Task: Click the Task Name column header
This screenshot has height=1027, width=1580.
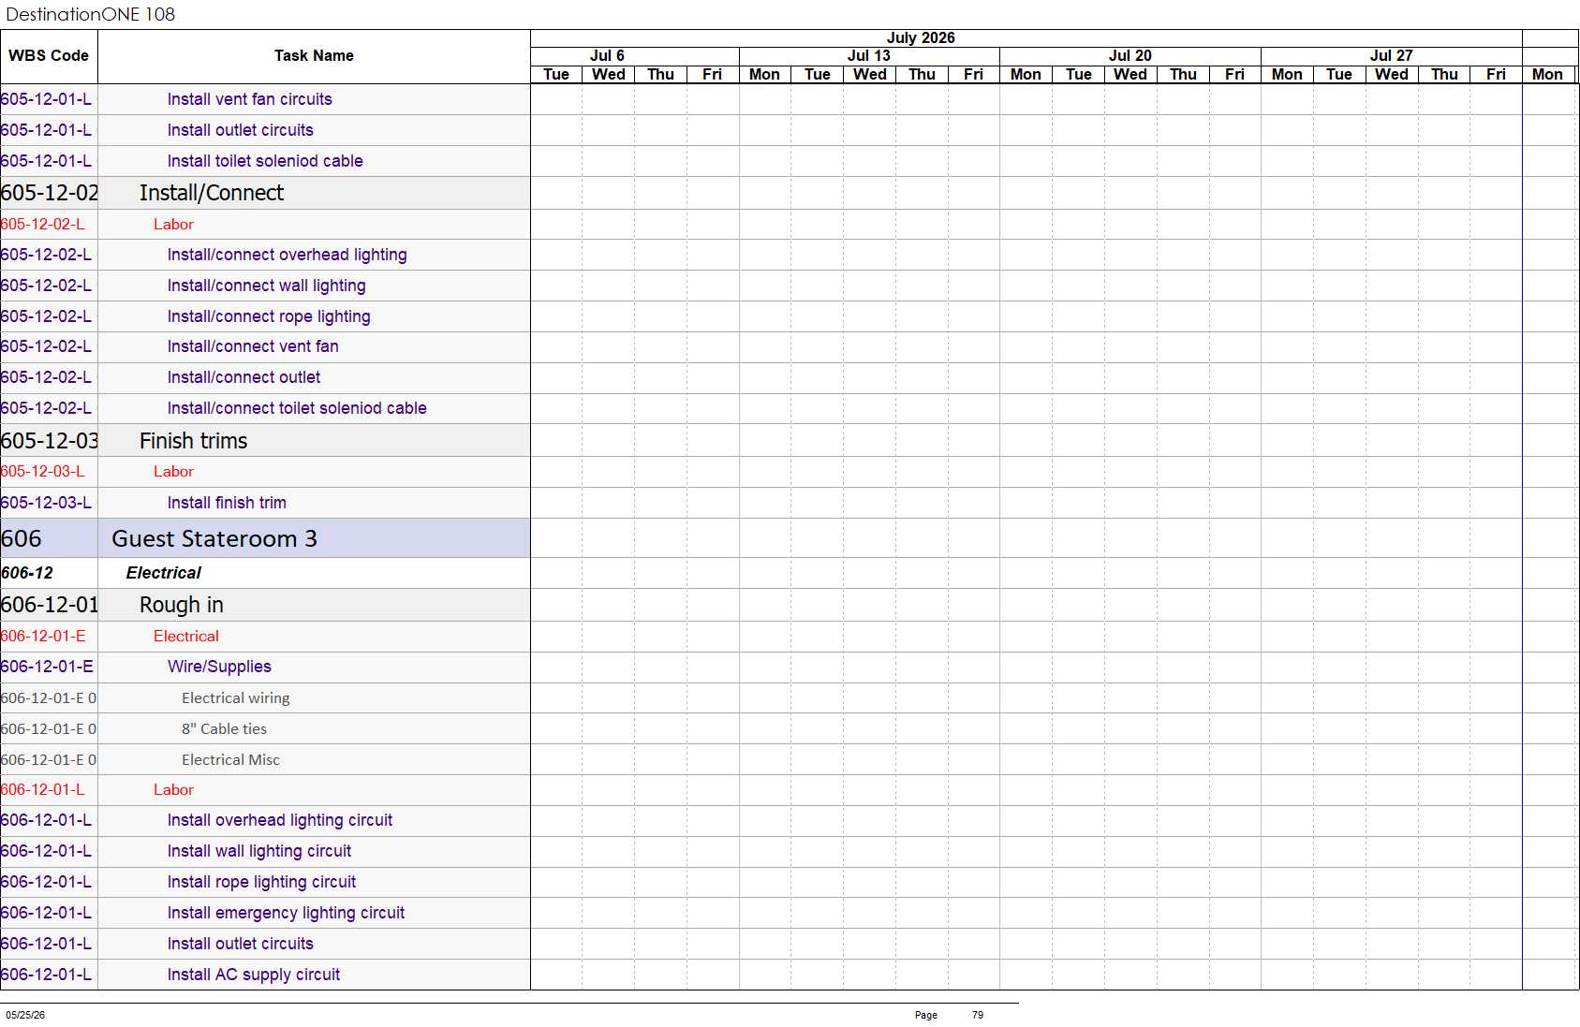Action: coord(314,56)
